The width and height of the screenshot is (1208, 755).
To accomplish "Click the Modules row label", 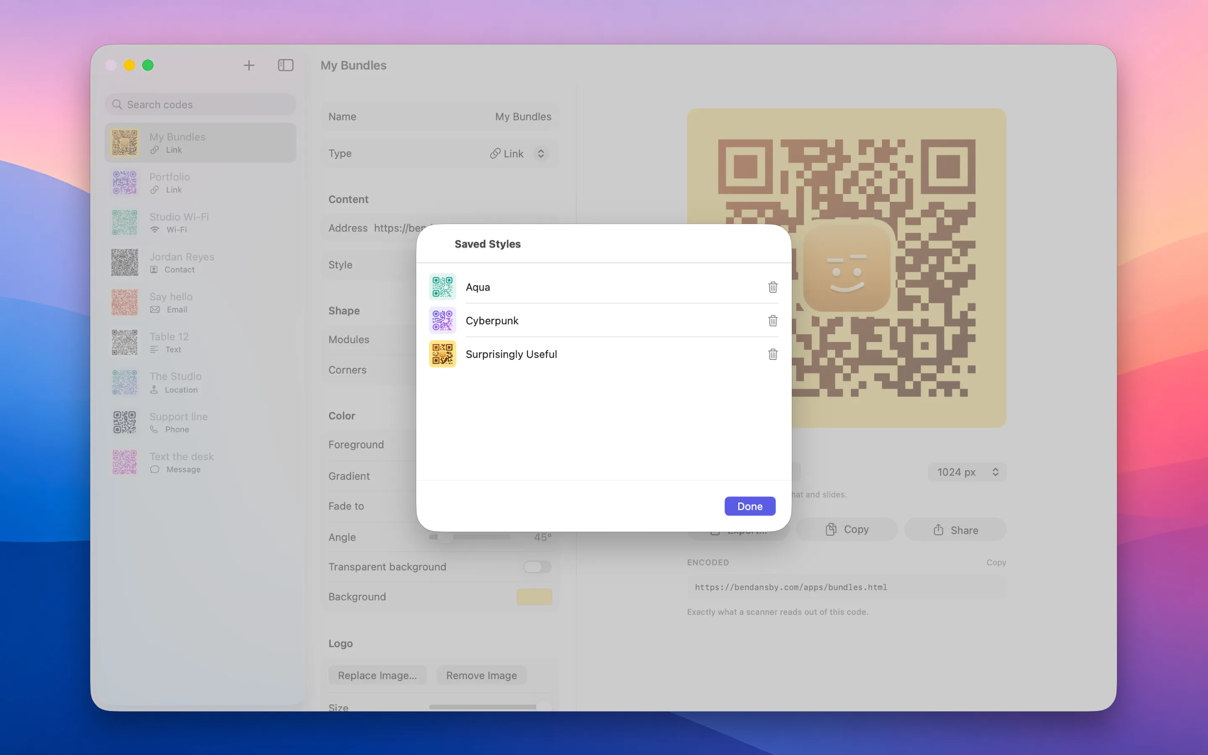I will [x=349, y=340].
